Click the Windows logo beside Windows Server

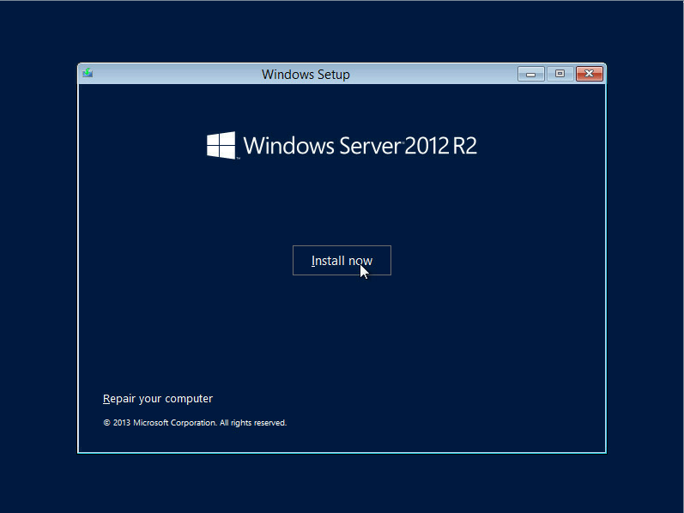click(221, 145)
